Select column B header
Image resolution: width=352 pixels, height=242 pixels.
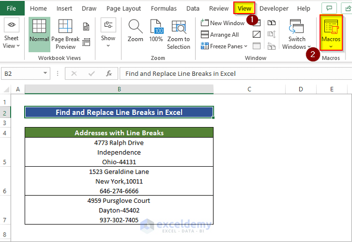coord(119,89)
